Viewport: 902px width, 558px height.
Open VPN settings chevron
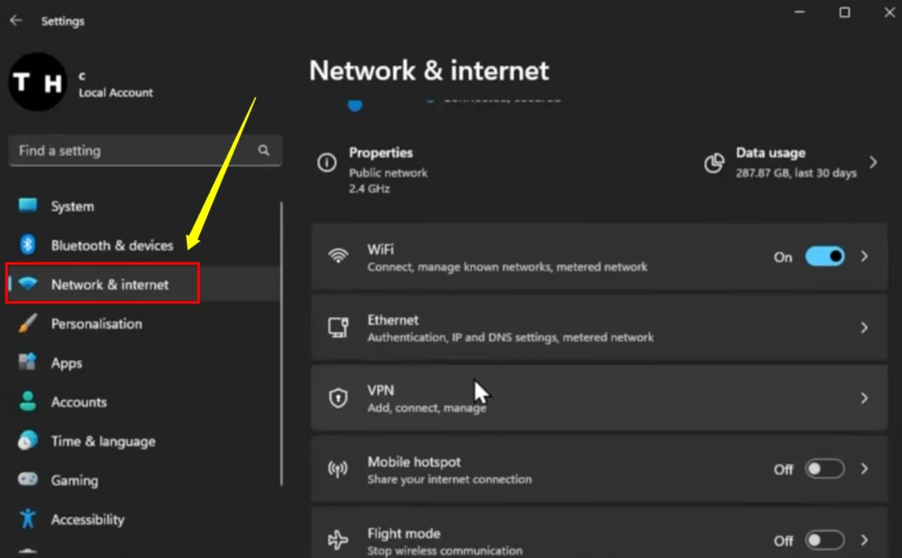[864, 398]
